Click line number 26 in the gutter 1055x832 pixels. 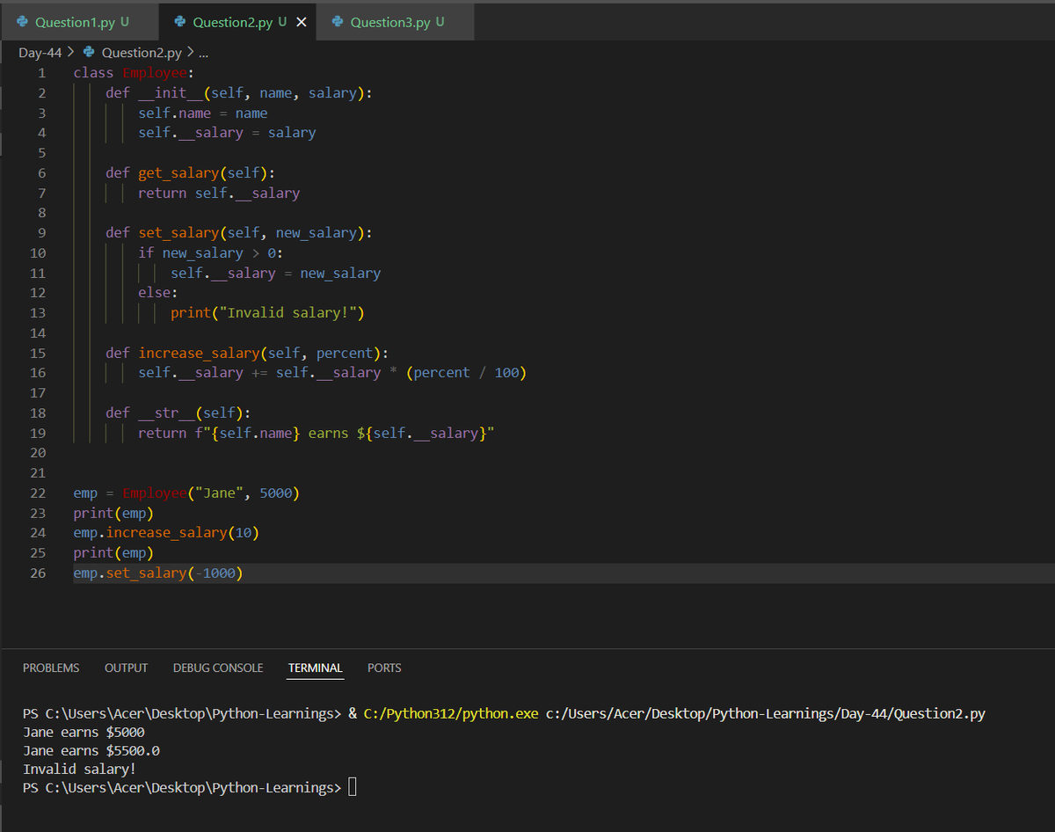38,573
